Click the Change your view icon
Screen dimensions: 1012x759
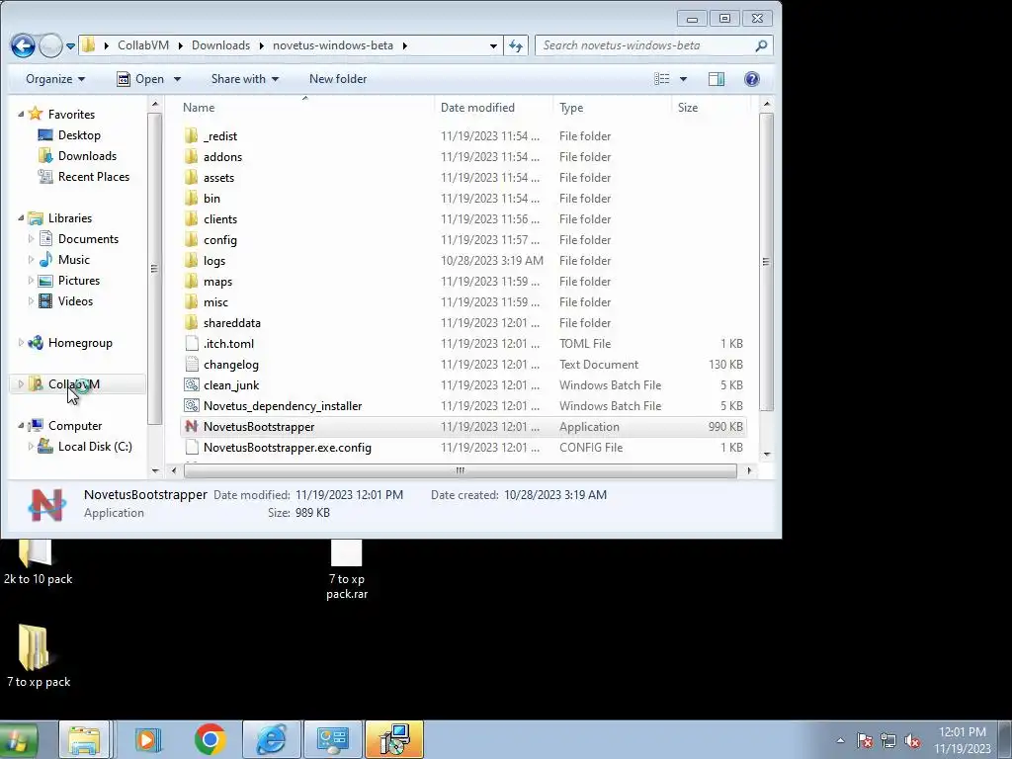pos(661,79)
